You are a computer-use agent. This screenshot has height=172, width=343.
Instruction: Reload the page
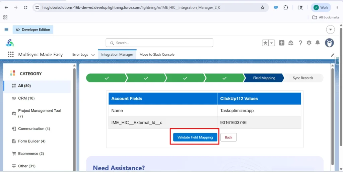tap(25, 7)
